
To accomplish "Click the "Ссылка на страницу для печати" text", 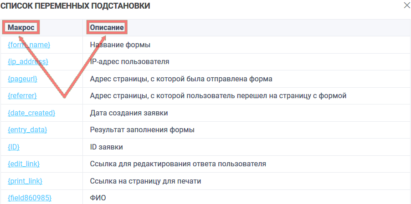I will pos(145,181).
